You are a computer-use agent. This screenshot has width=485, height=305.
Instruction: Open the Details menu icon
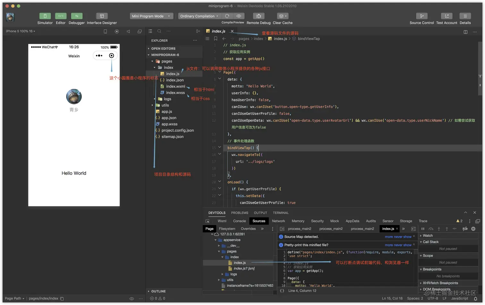[465, 16]
